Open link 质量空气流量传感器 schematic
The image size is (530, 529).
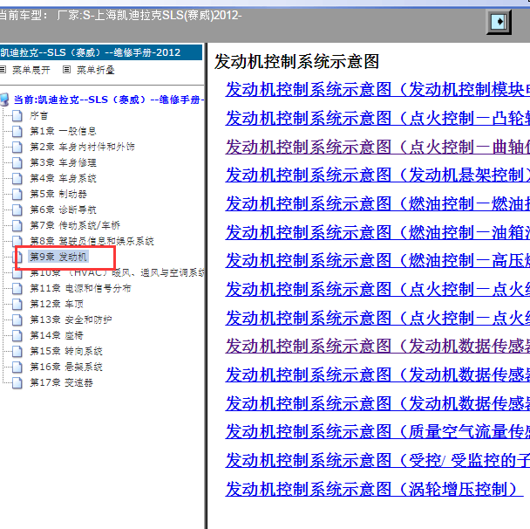377,432
